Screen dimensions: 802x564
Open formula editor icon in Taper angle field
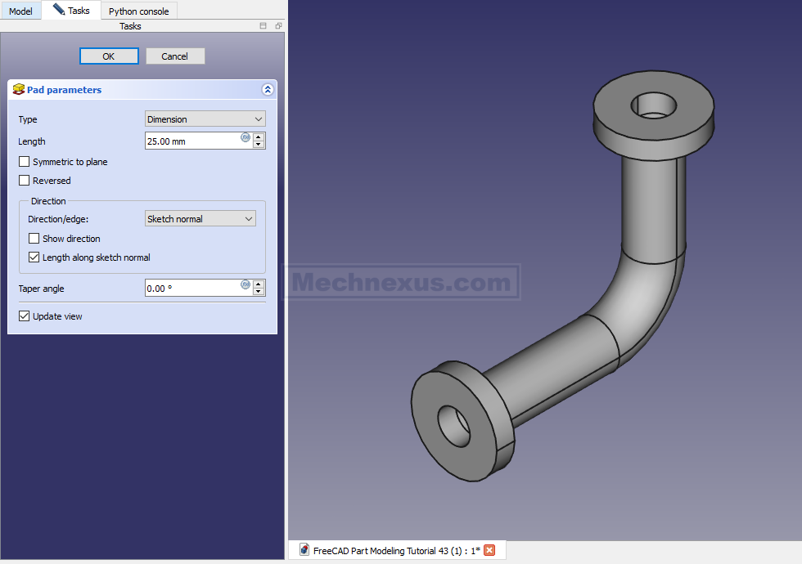246,284
